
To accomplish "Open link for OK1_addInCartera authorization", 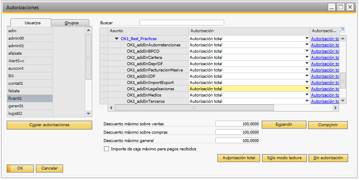I will [324, 57].
